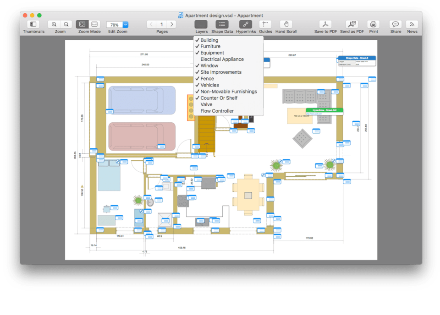Expand the Edit Zoom percentage dropdown
The image size is (440, 315).
pyautogui.click(x=126, y=25)
